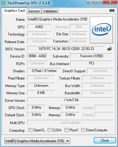This screenshot has height=147, width=118.
Task: Click the Memory Size 8 MB field
Action: point(41,93)
